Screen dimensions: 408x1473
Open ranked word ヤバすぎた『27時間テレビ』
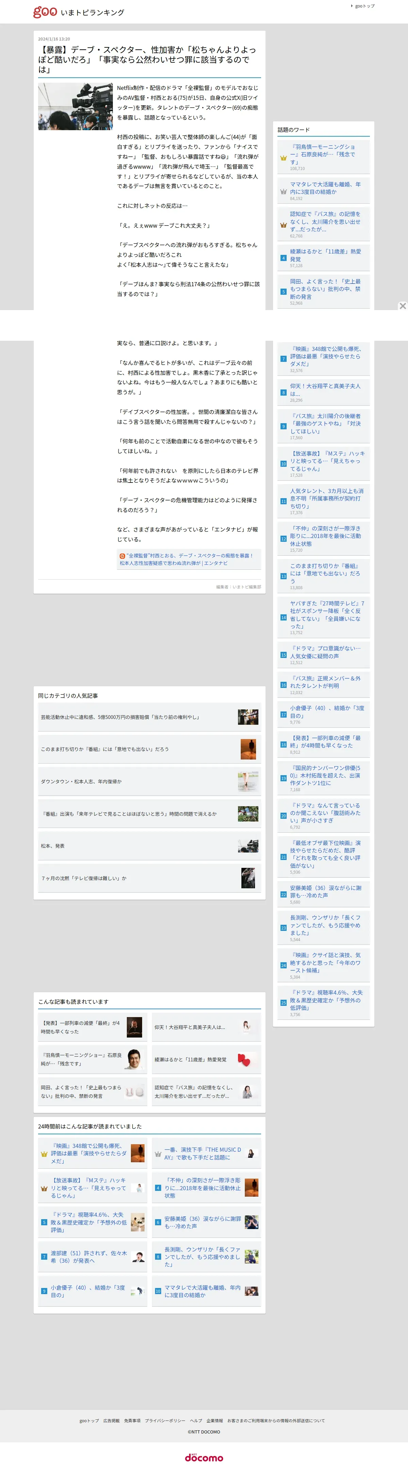[326, 615]
